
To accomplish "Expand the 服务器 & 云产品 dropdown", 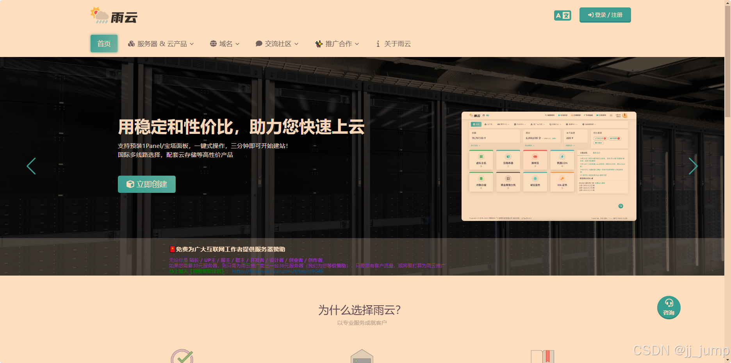I will pyautogui.click(x=161, y=44).
